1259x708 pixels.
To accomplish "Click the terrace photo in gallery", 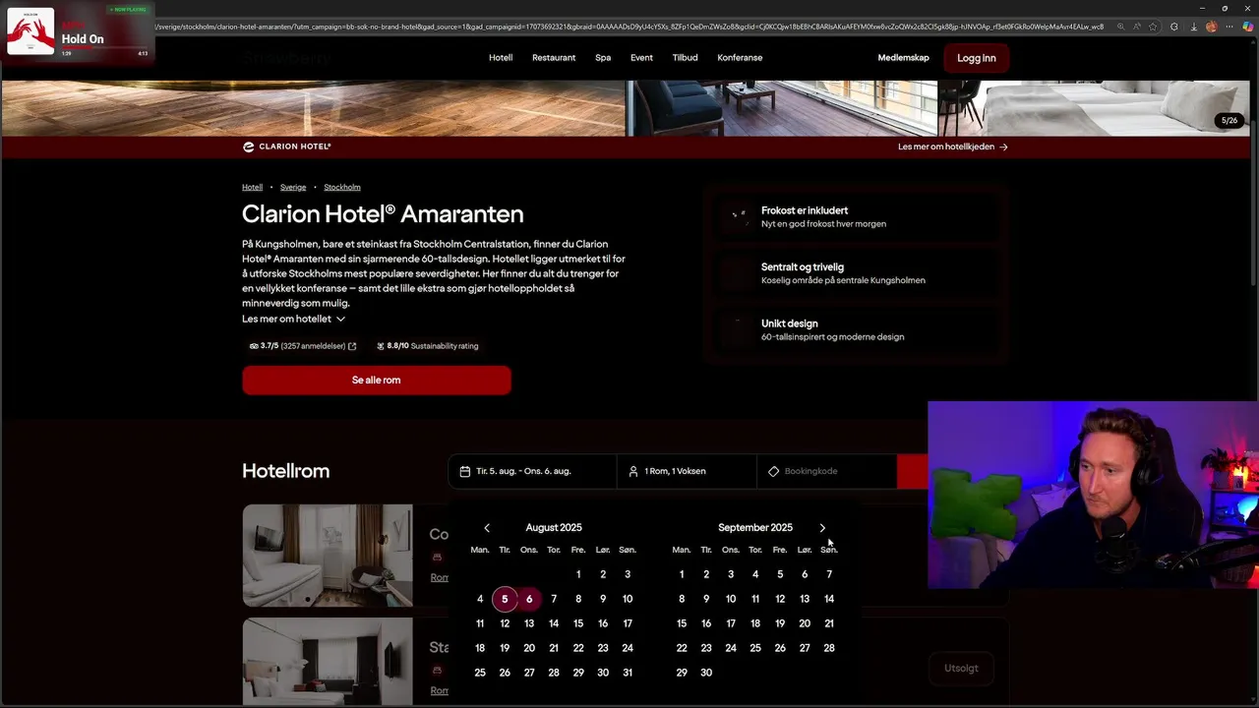I will (783, 108).
